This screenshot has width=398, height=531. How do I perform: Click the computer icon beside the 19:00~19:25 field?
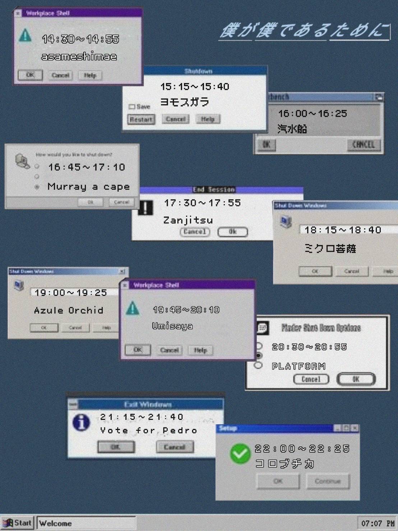(x=19, y=286)
